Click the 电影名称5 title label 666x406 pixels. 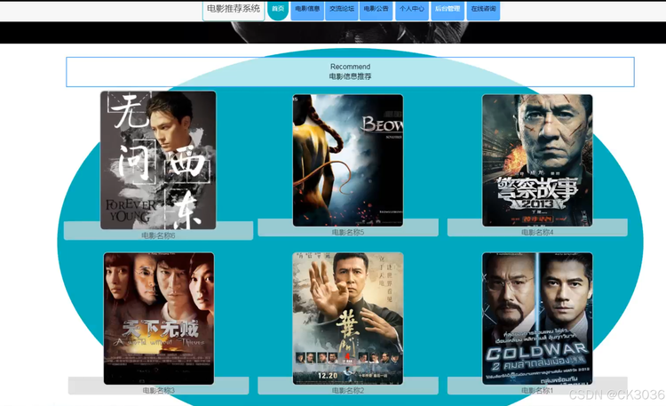(348, 232)
